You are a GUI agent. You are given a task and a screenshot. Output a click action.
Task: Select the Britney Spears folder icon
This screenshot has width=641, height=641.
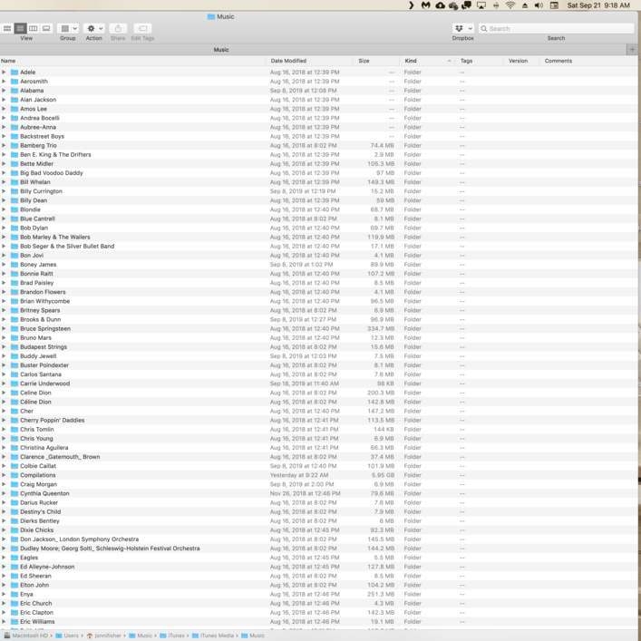pyautogui.click(x=15, y=310)
